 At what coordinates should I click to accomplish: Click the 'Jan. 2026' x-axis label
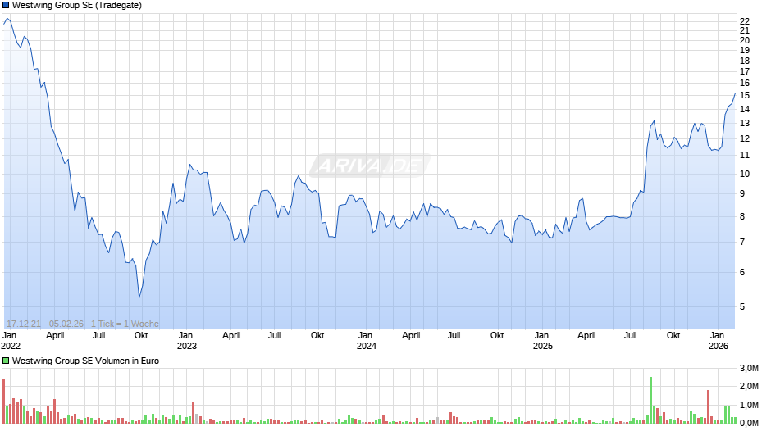tap(719, 341)
